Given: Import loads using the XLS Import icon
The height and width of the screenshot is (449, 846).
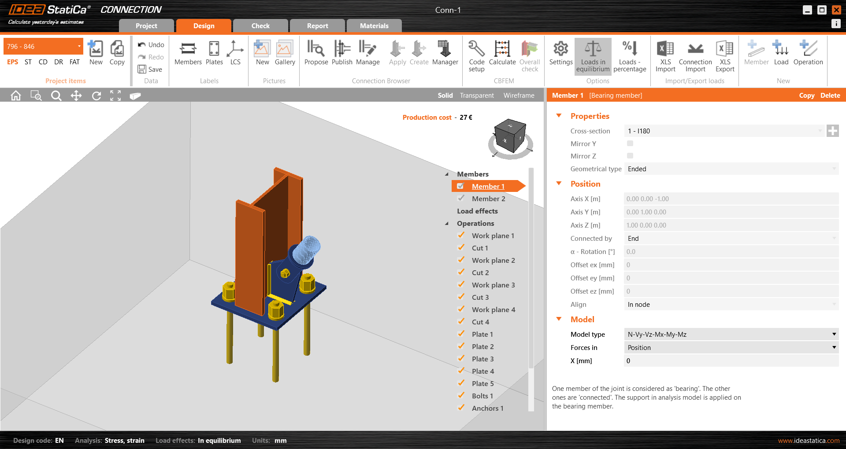Looking at the screenshot, I should pyautogui.click(x=665, y=53).
